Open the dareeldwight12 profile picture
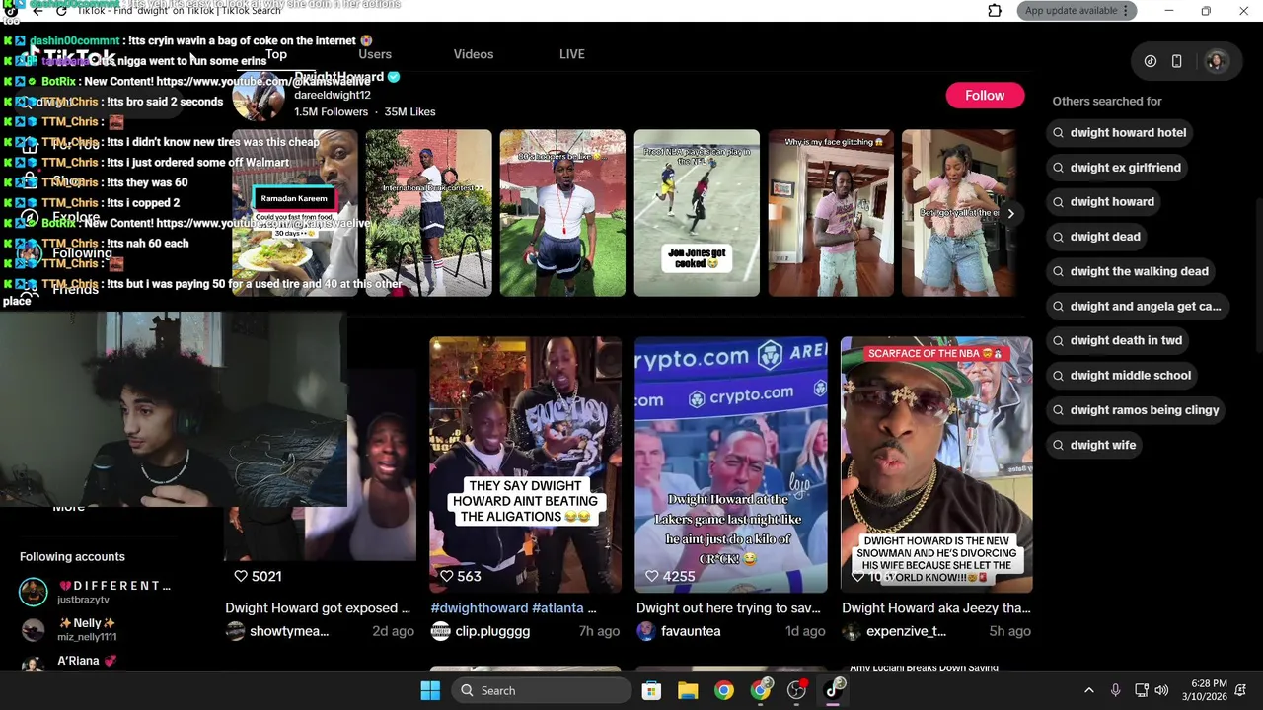1263x710 pixels. coord(259,97)
